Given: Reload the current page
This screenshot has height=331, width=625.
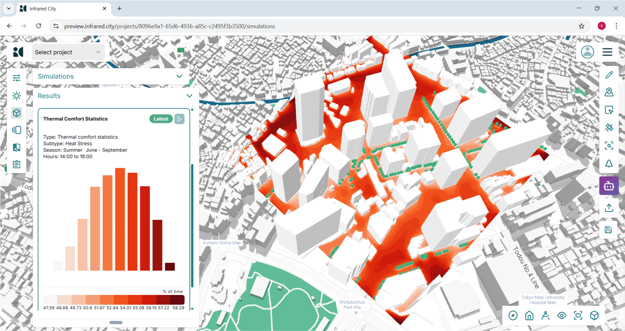Looking at the screenshot, I should (38, 26).
